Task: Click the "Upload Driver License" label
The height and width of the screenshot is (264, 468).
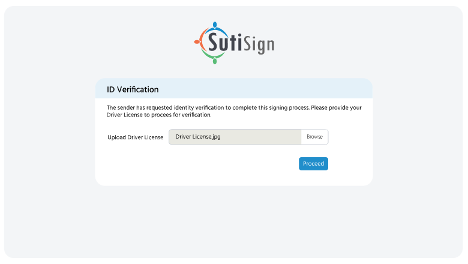Action: pyautogui.click(x=135, y=137)
